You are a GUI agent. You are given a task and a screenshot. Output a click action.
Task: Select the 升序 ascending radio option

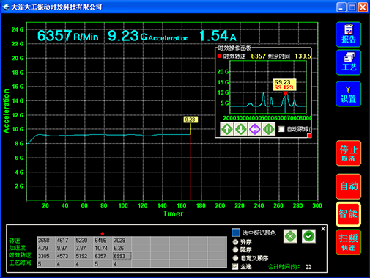coord(235,242)
